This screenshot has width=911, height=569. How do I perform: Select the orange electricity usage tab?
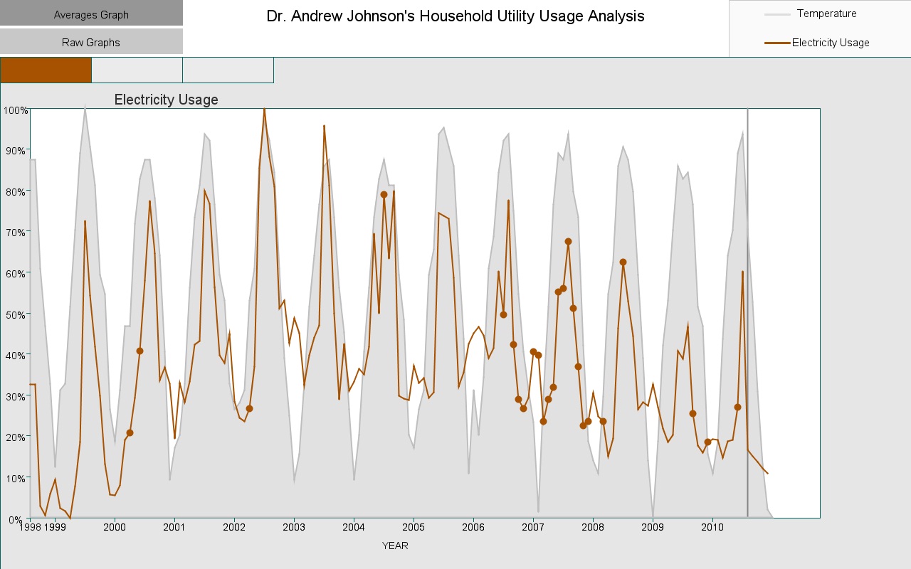point(46,70)
